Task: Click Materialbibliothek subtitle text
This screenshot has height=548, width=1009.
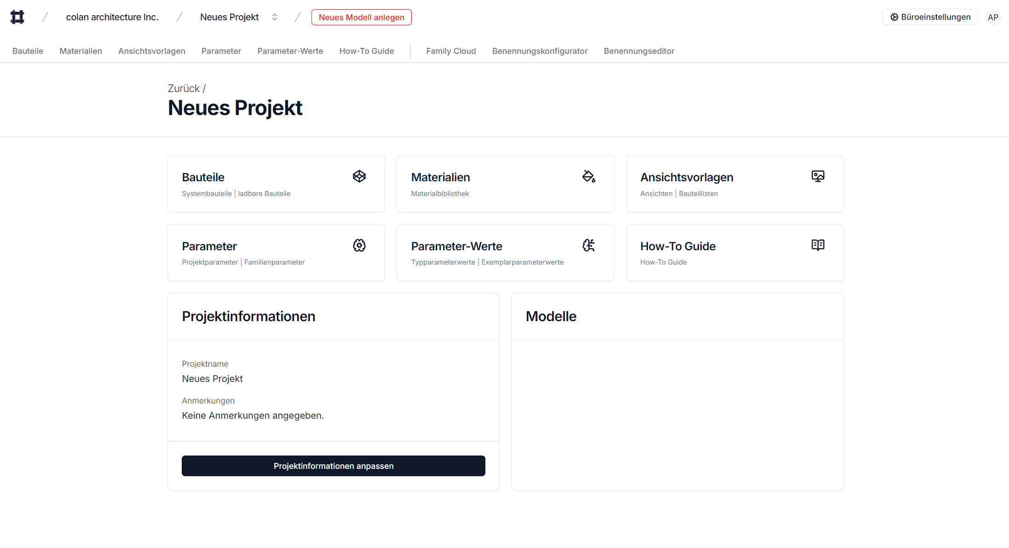Action: point(440,194)
